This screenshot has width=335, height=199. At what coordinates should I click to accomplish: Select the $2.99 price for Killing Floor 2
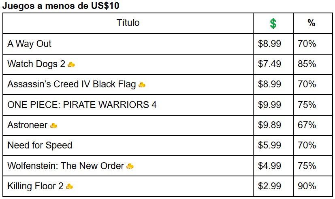click(269, 186)
